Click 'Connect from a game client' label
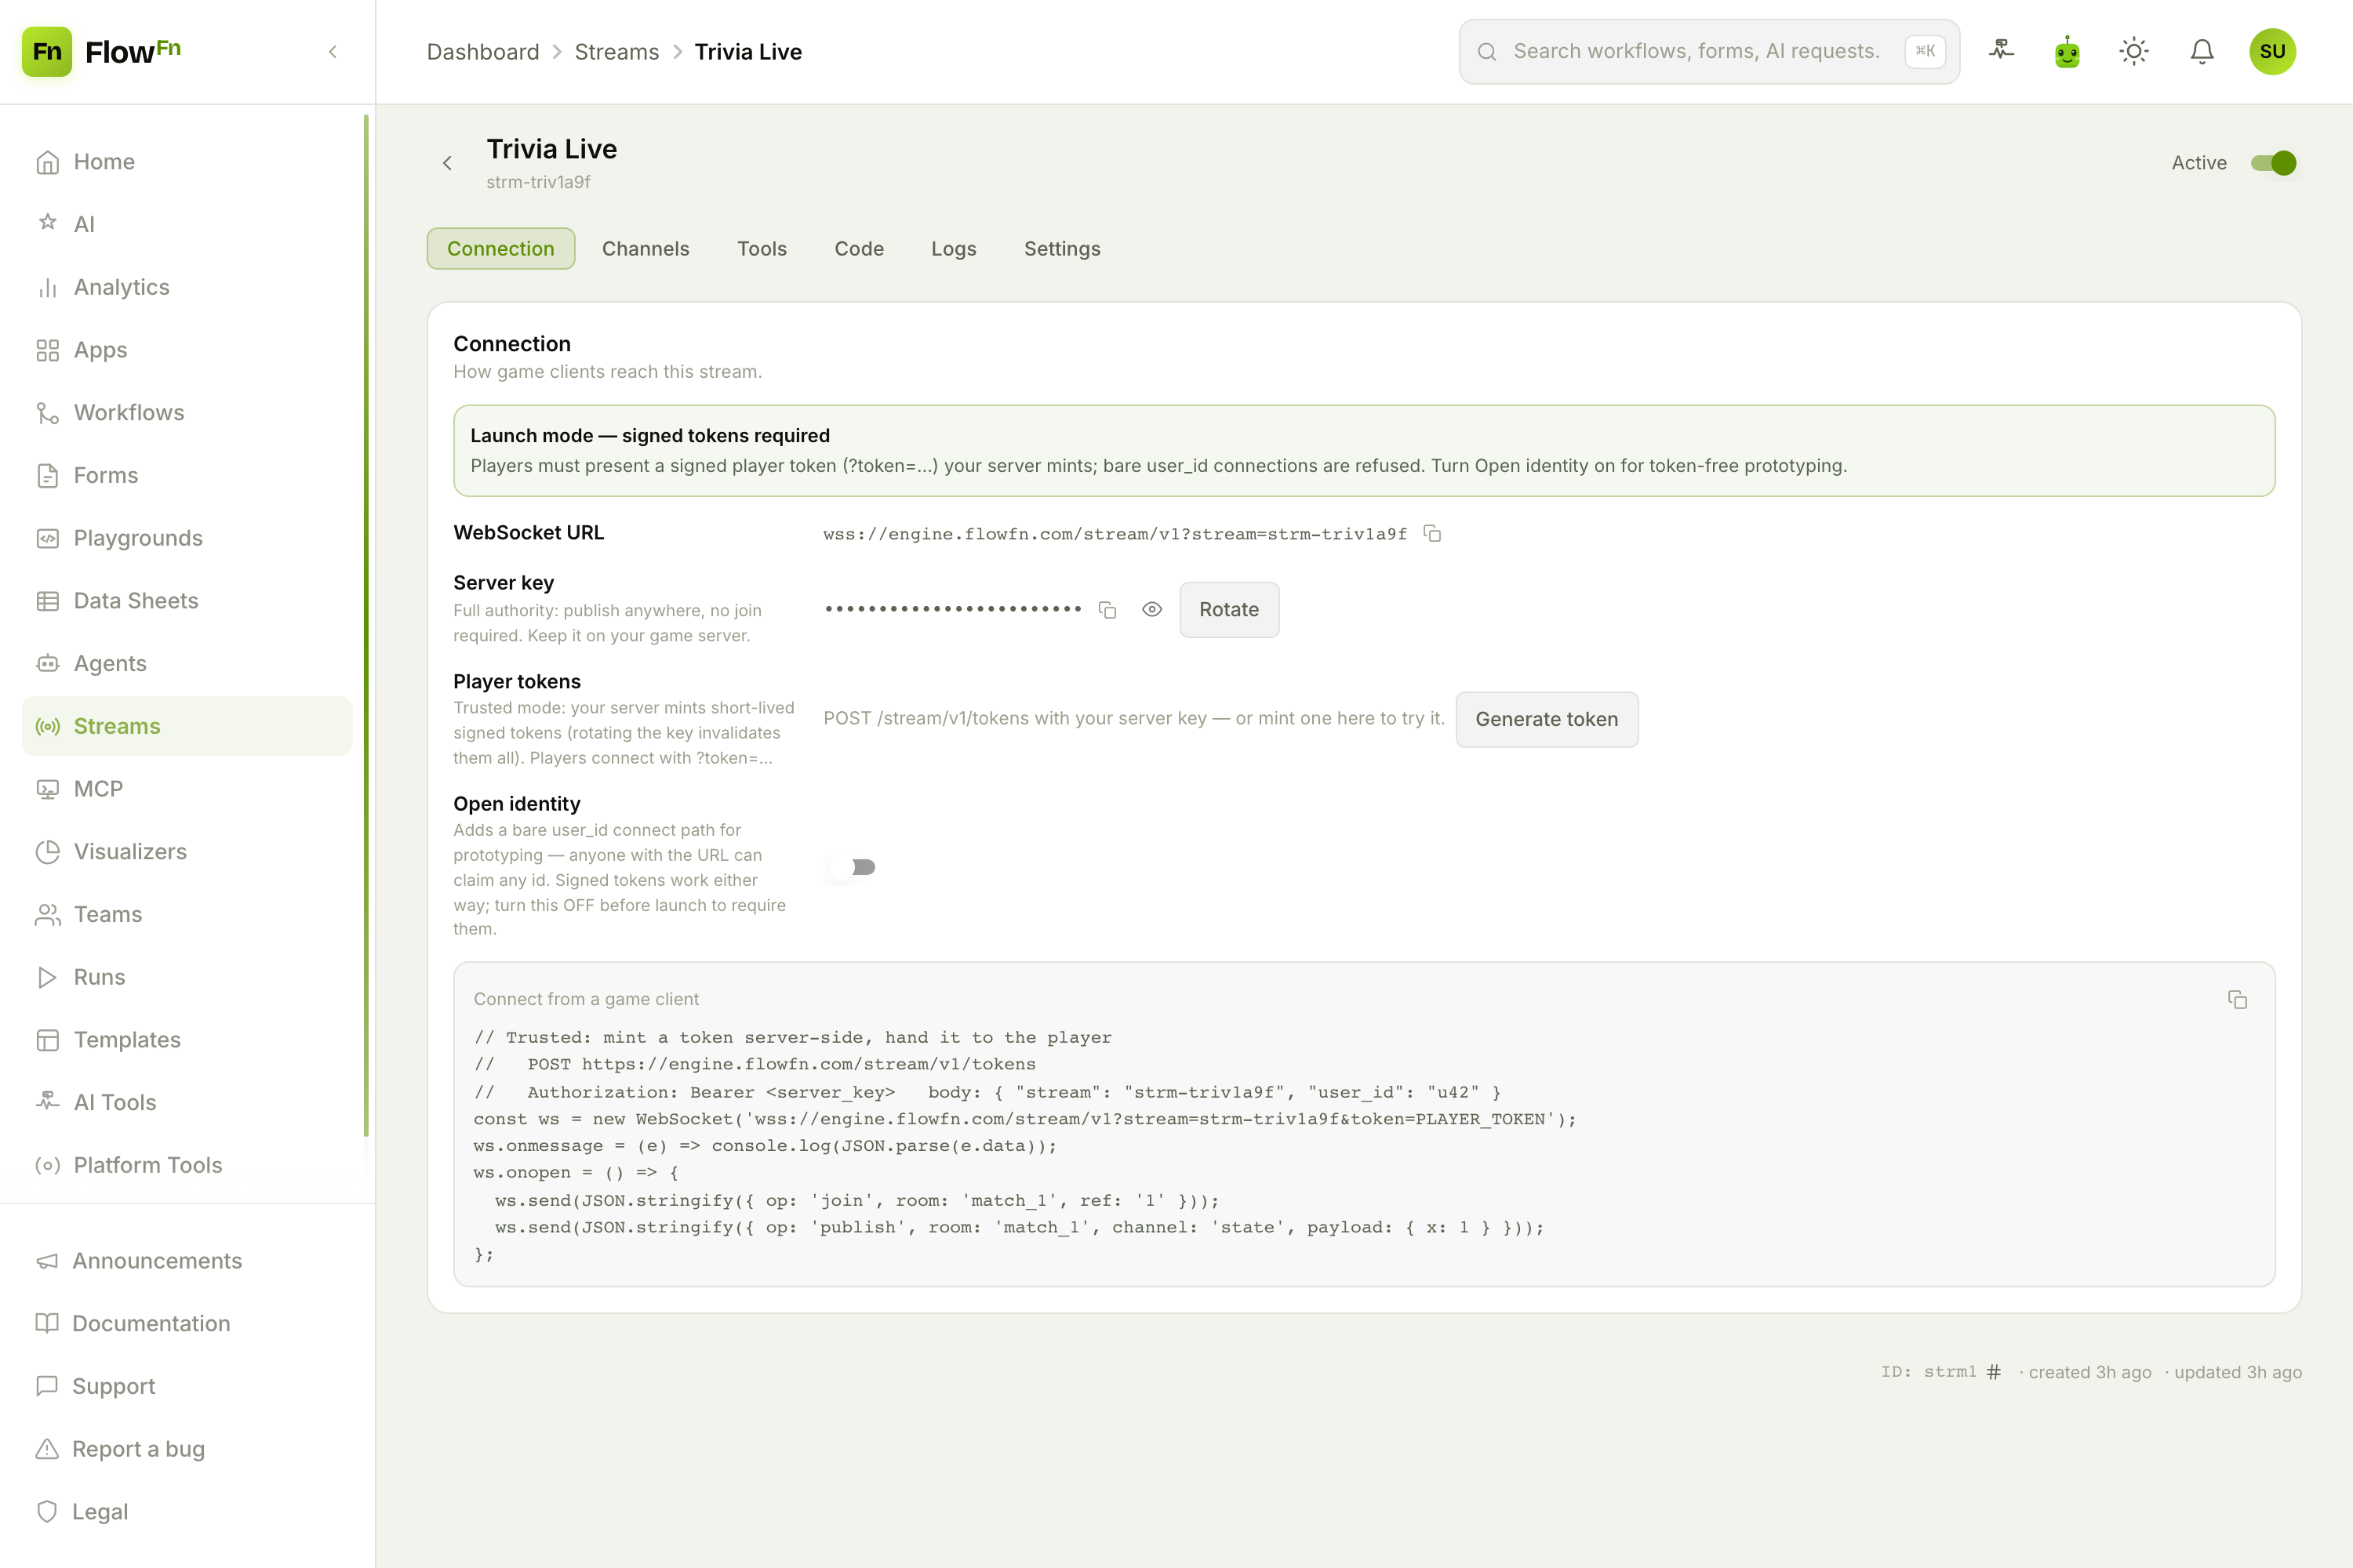Image resolution: width=2353 pixels, height=1568 pixels. [x=586, y=999]
